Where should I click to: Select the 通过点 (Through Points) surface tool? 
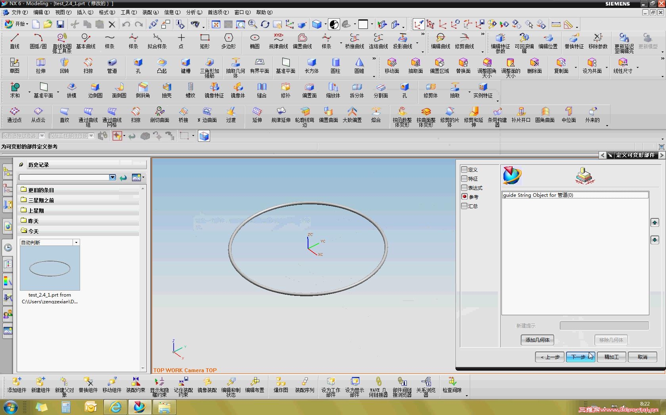click(15, 115)
